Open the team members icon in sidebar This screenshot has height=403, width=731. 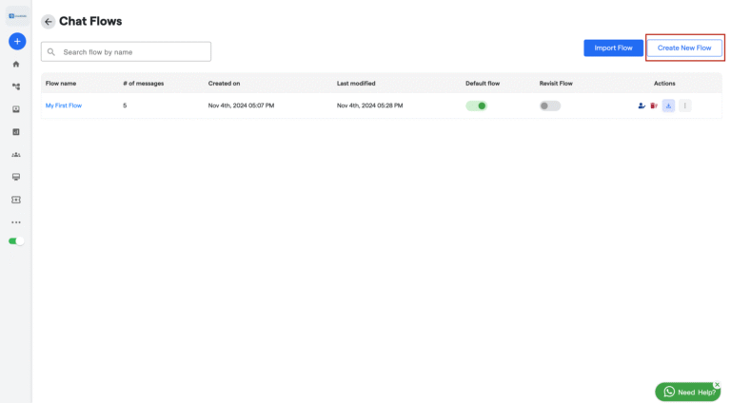(x=16, y=154)
